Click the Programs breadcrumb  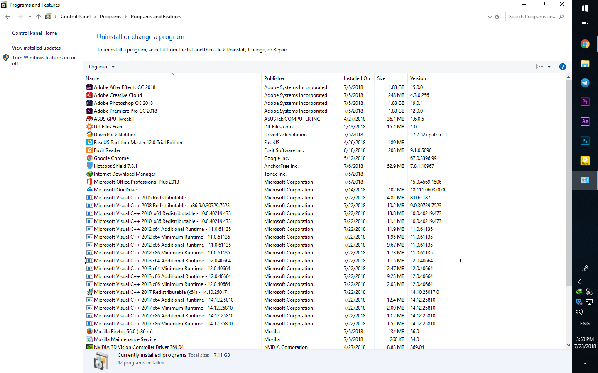pyautogui.click(x=110, y=17)
